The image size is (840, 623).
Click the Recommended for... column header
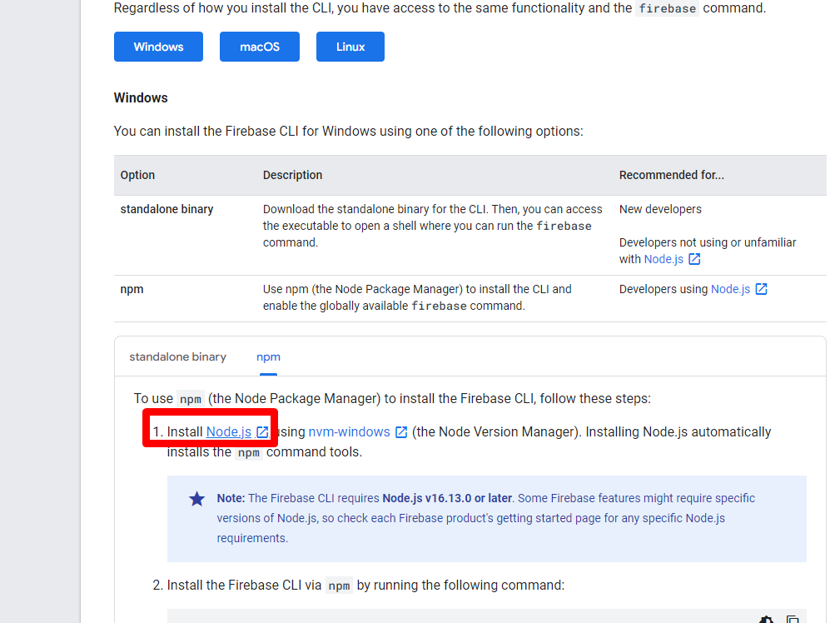point(671,175)
